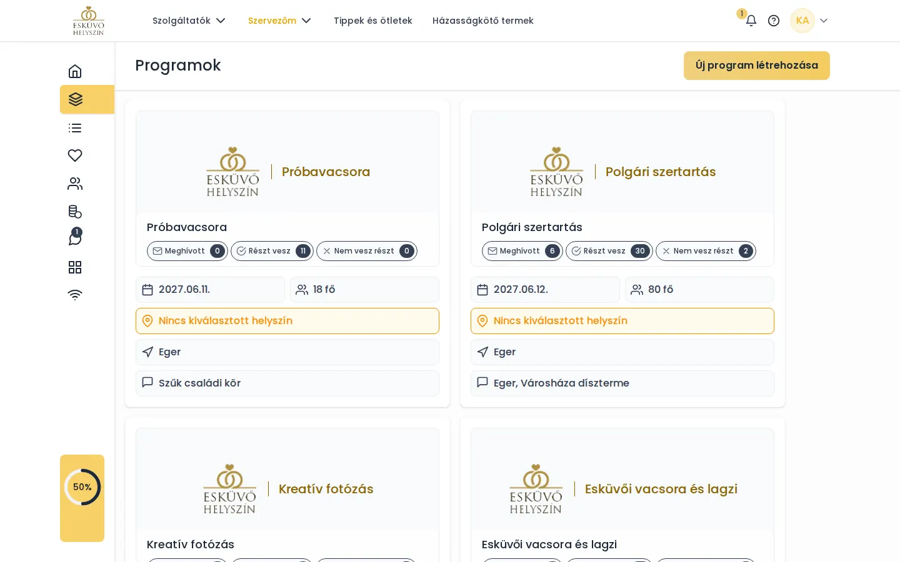
Task: Click the Szűk családi kör note
Action: click(x=287, y=383)
